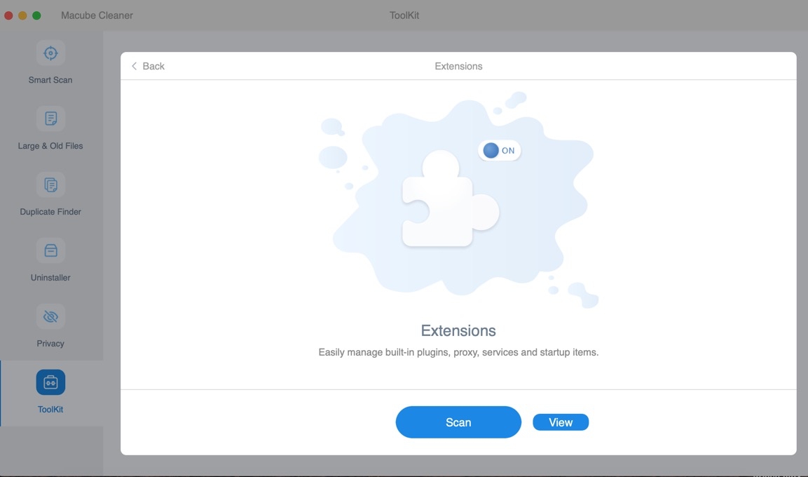The height and width of the screenshot is (477, 808).
Task: Open the Duplicate Finder icon
Action: click(x=50, y=184)
